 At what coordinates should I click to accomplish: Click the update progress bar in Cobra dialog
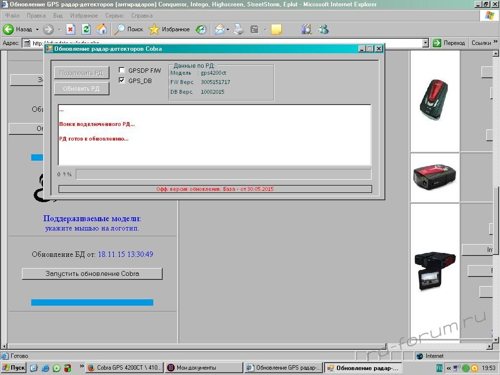pyautogui.click(x=224, y=174)
